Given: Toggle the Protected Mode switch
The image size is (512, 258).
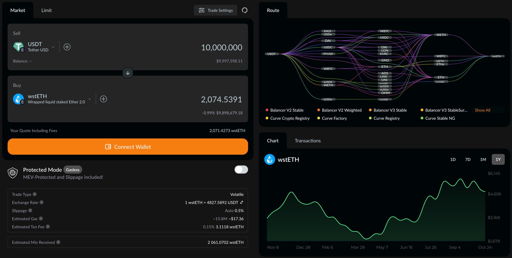Looking at the screenshot, I should tap(241, 170).
